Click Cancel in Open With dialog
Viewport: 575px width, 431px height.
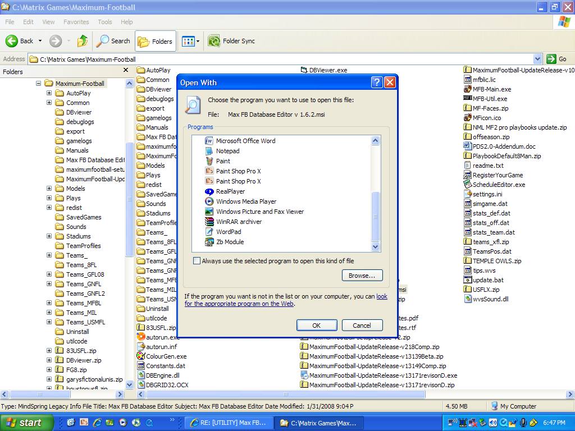(x=362, y=325)
